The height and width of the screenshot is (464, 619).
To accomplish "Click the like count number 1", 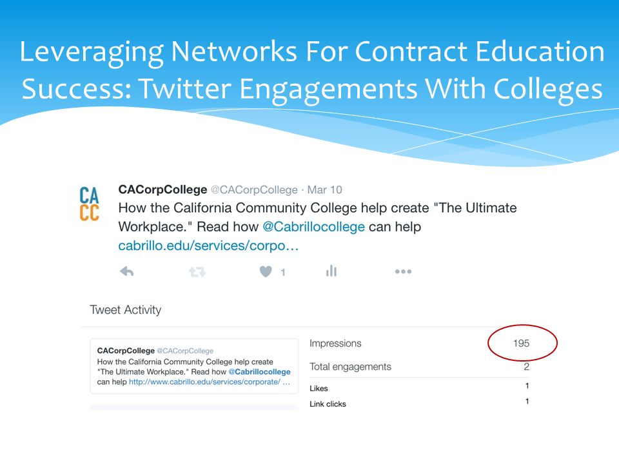I will coord(282,272).
